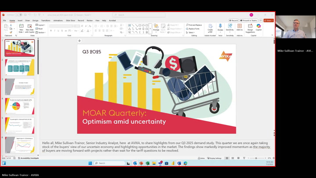The image size is (316, 178).
Task: Open the Add-ins icon
Action: (240, 26)
